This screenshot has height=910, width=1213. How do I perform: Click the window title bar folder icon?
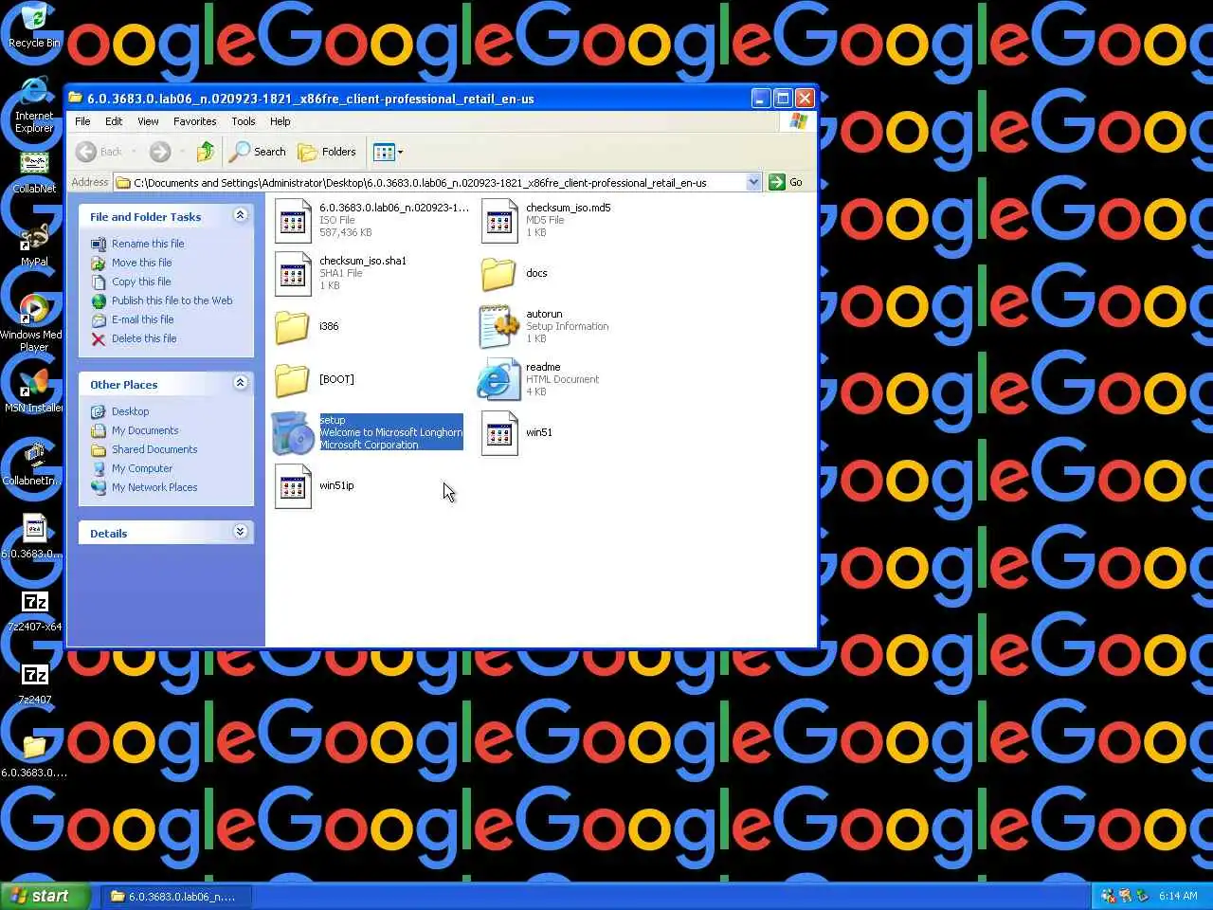pos(75,98)
